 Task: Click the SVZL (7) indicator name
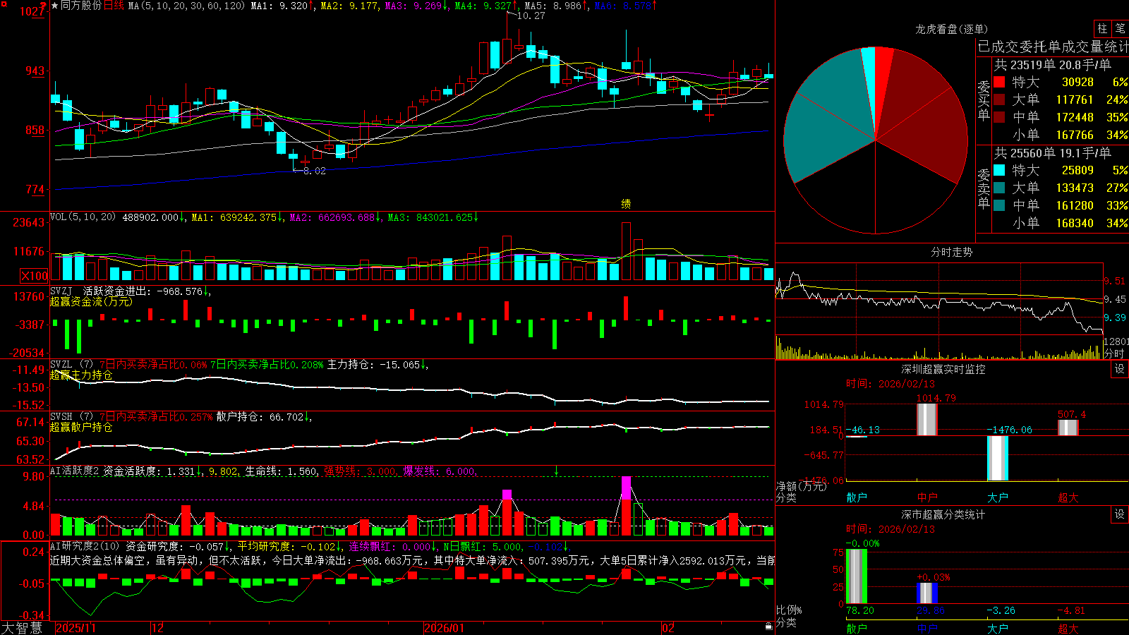coord(71,365)
